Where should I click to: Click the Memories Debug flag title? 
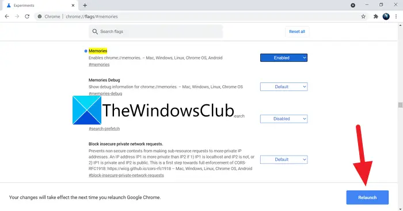point(104,80)
